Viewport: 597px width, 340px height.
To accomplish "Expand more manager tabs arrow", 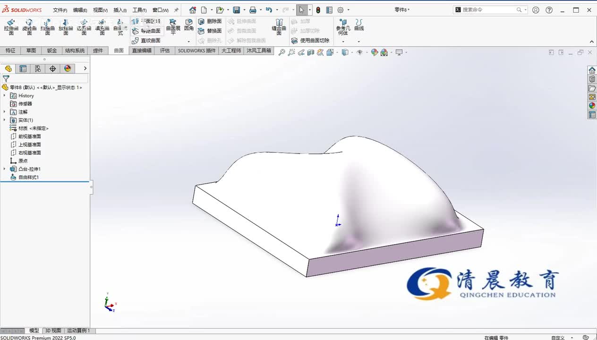I will (85, 68).
